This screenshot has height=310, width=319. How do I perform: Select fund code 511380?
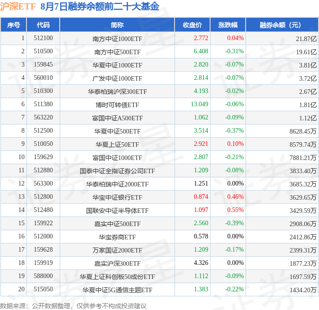point(43,104)
